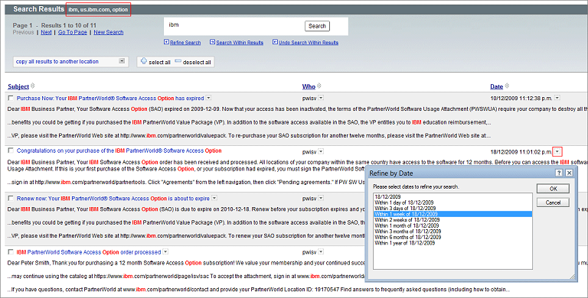Tick checkbox for 'Congratulations on your purchase' message

pos(11,150)
